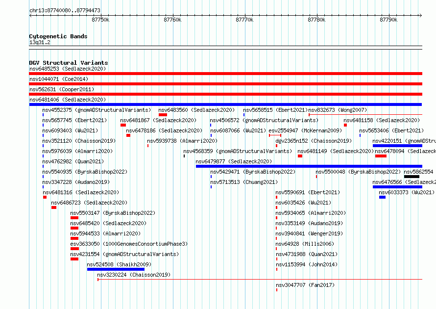
Task: Open nsv4220151 variant label
Action: point(404,141)
